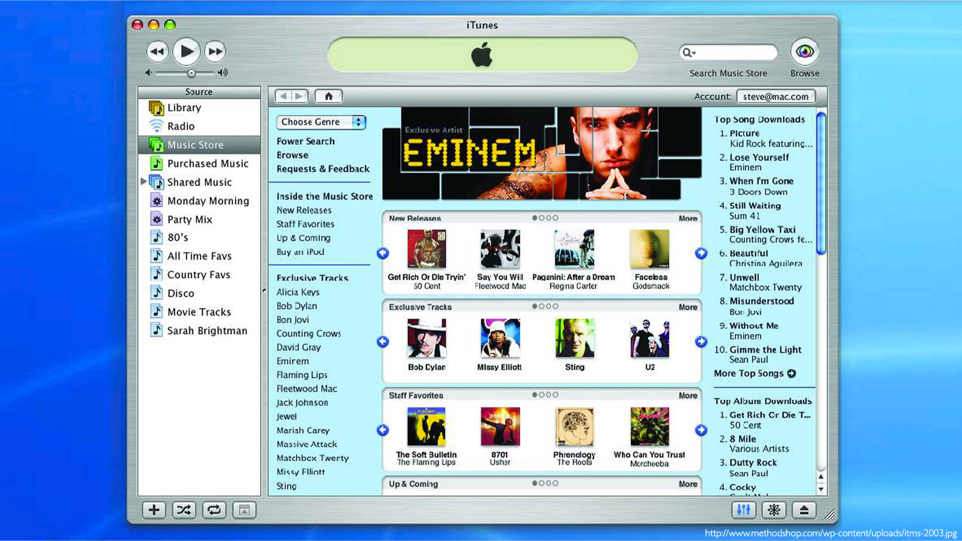Turn on the visualizer
Viewport: 962px width, 541px height.
(774, 510)
